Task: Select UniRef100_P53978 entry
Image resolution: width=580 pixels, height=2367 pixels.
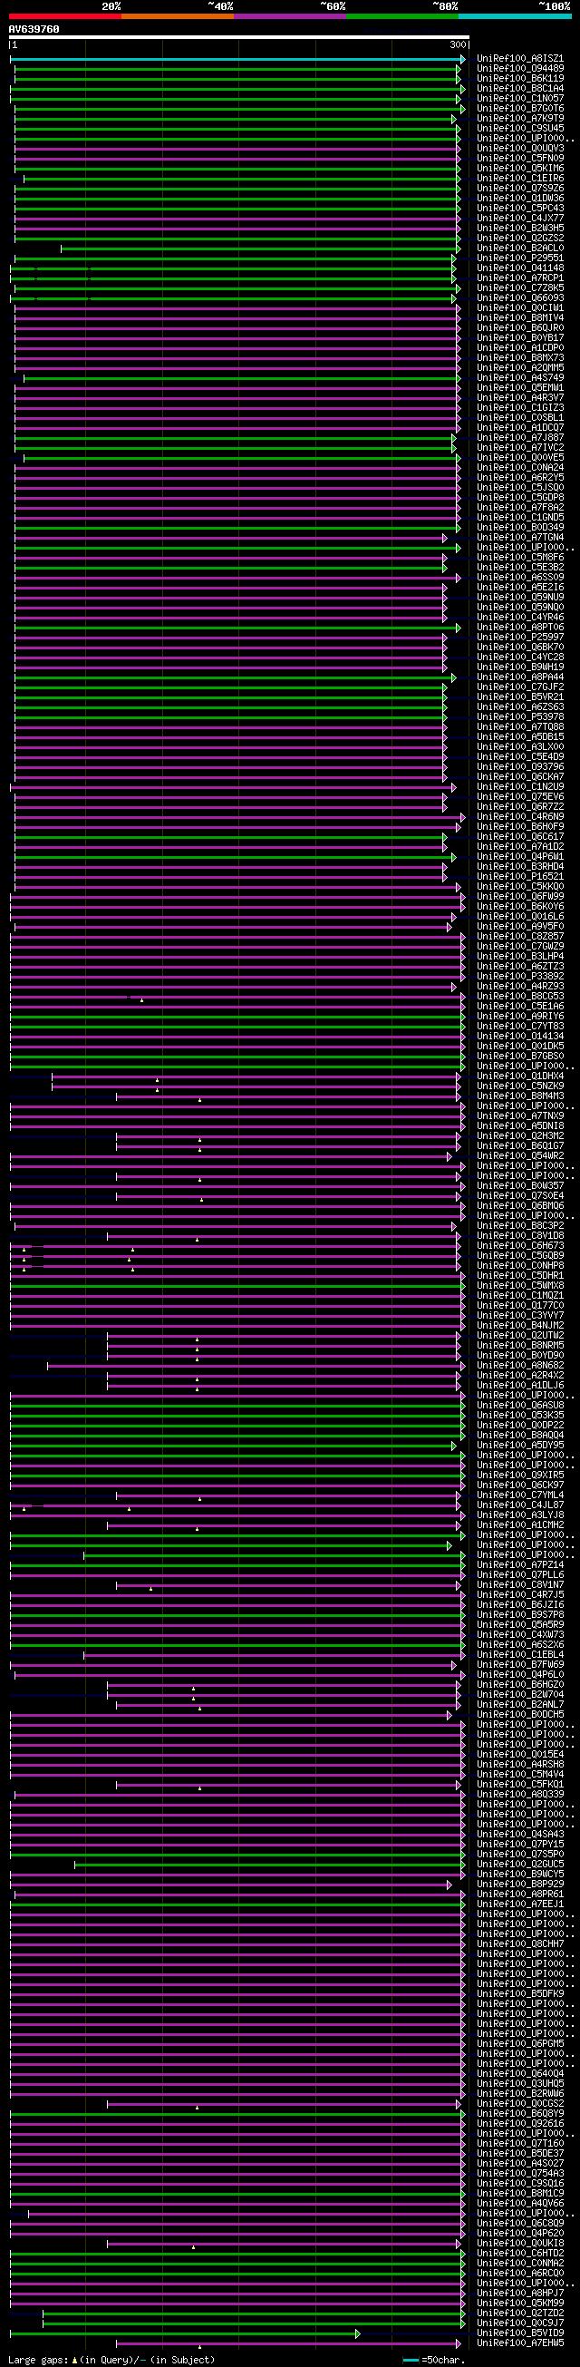Action: 520,717
